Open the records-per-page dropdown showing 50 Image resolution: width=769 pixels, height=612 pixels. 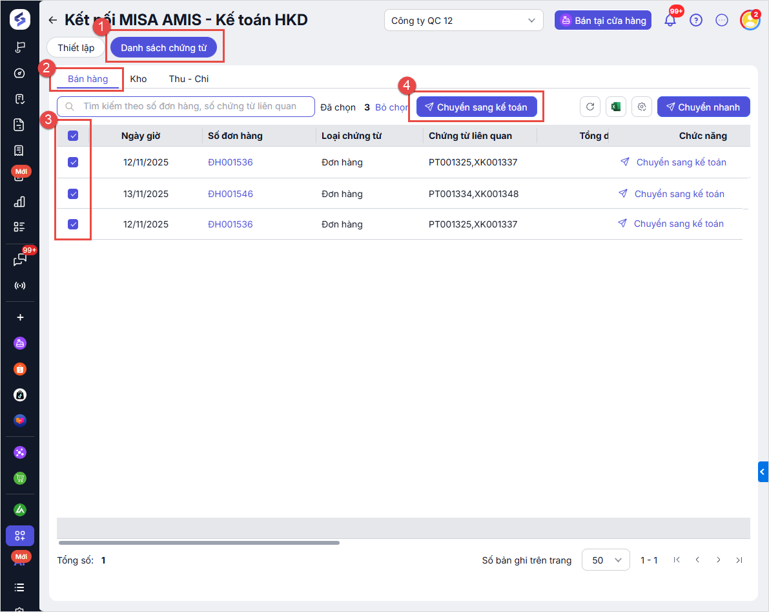pyautogui.click(x=606, y=560)
